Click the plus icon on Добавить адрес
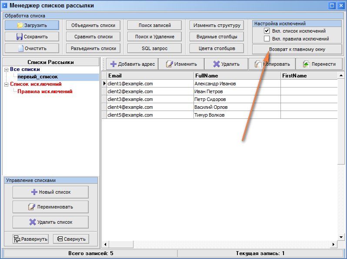Screen dimensions: 347x259 click(x=113, y=64)
